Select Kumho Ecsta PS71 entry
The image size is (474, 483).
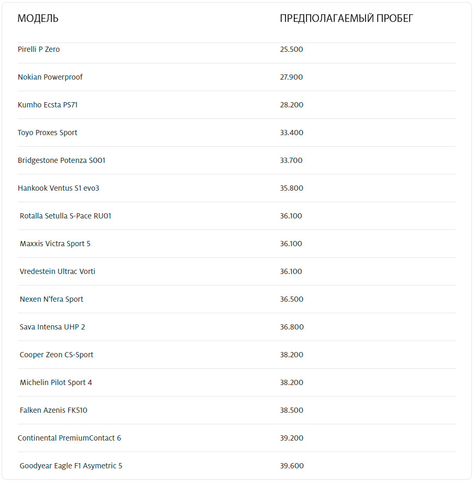tap(48, 105)
